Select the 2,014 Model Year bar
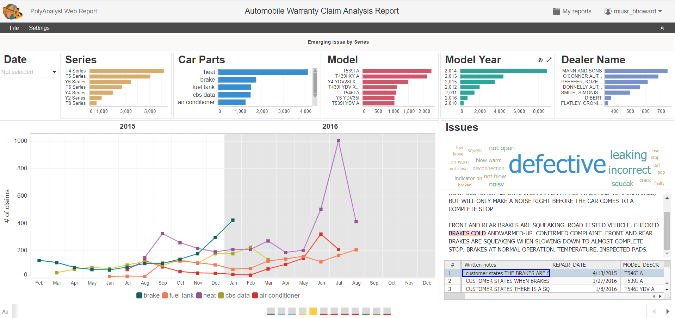The height and width of the screenshot is (318, 675). coord(503,71)
